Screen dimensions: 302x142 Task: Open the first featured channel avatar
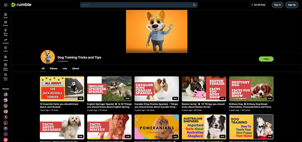pyautogui.click(x=5, y=94)
